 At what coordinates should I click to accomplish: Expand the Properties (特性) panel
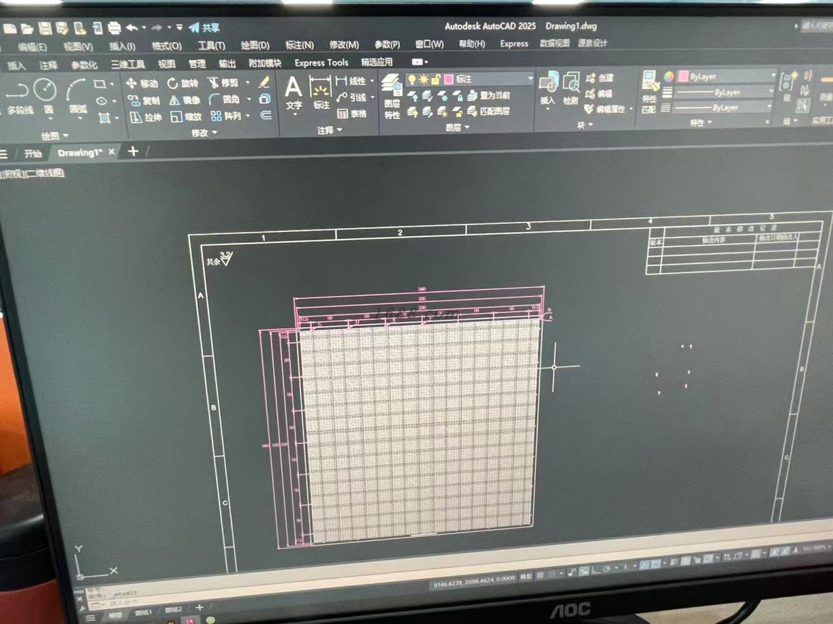pos(701,123)
